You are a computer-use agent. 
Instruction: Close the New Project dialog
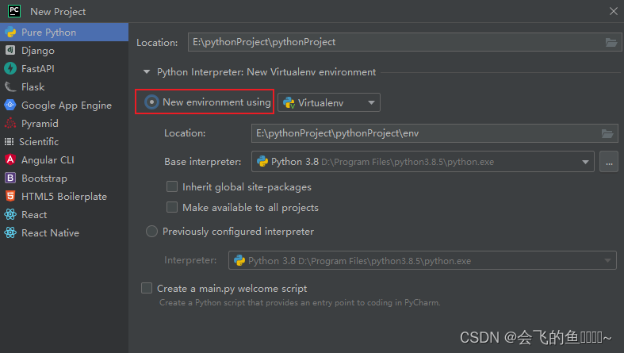pos(613,11)
